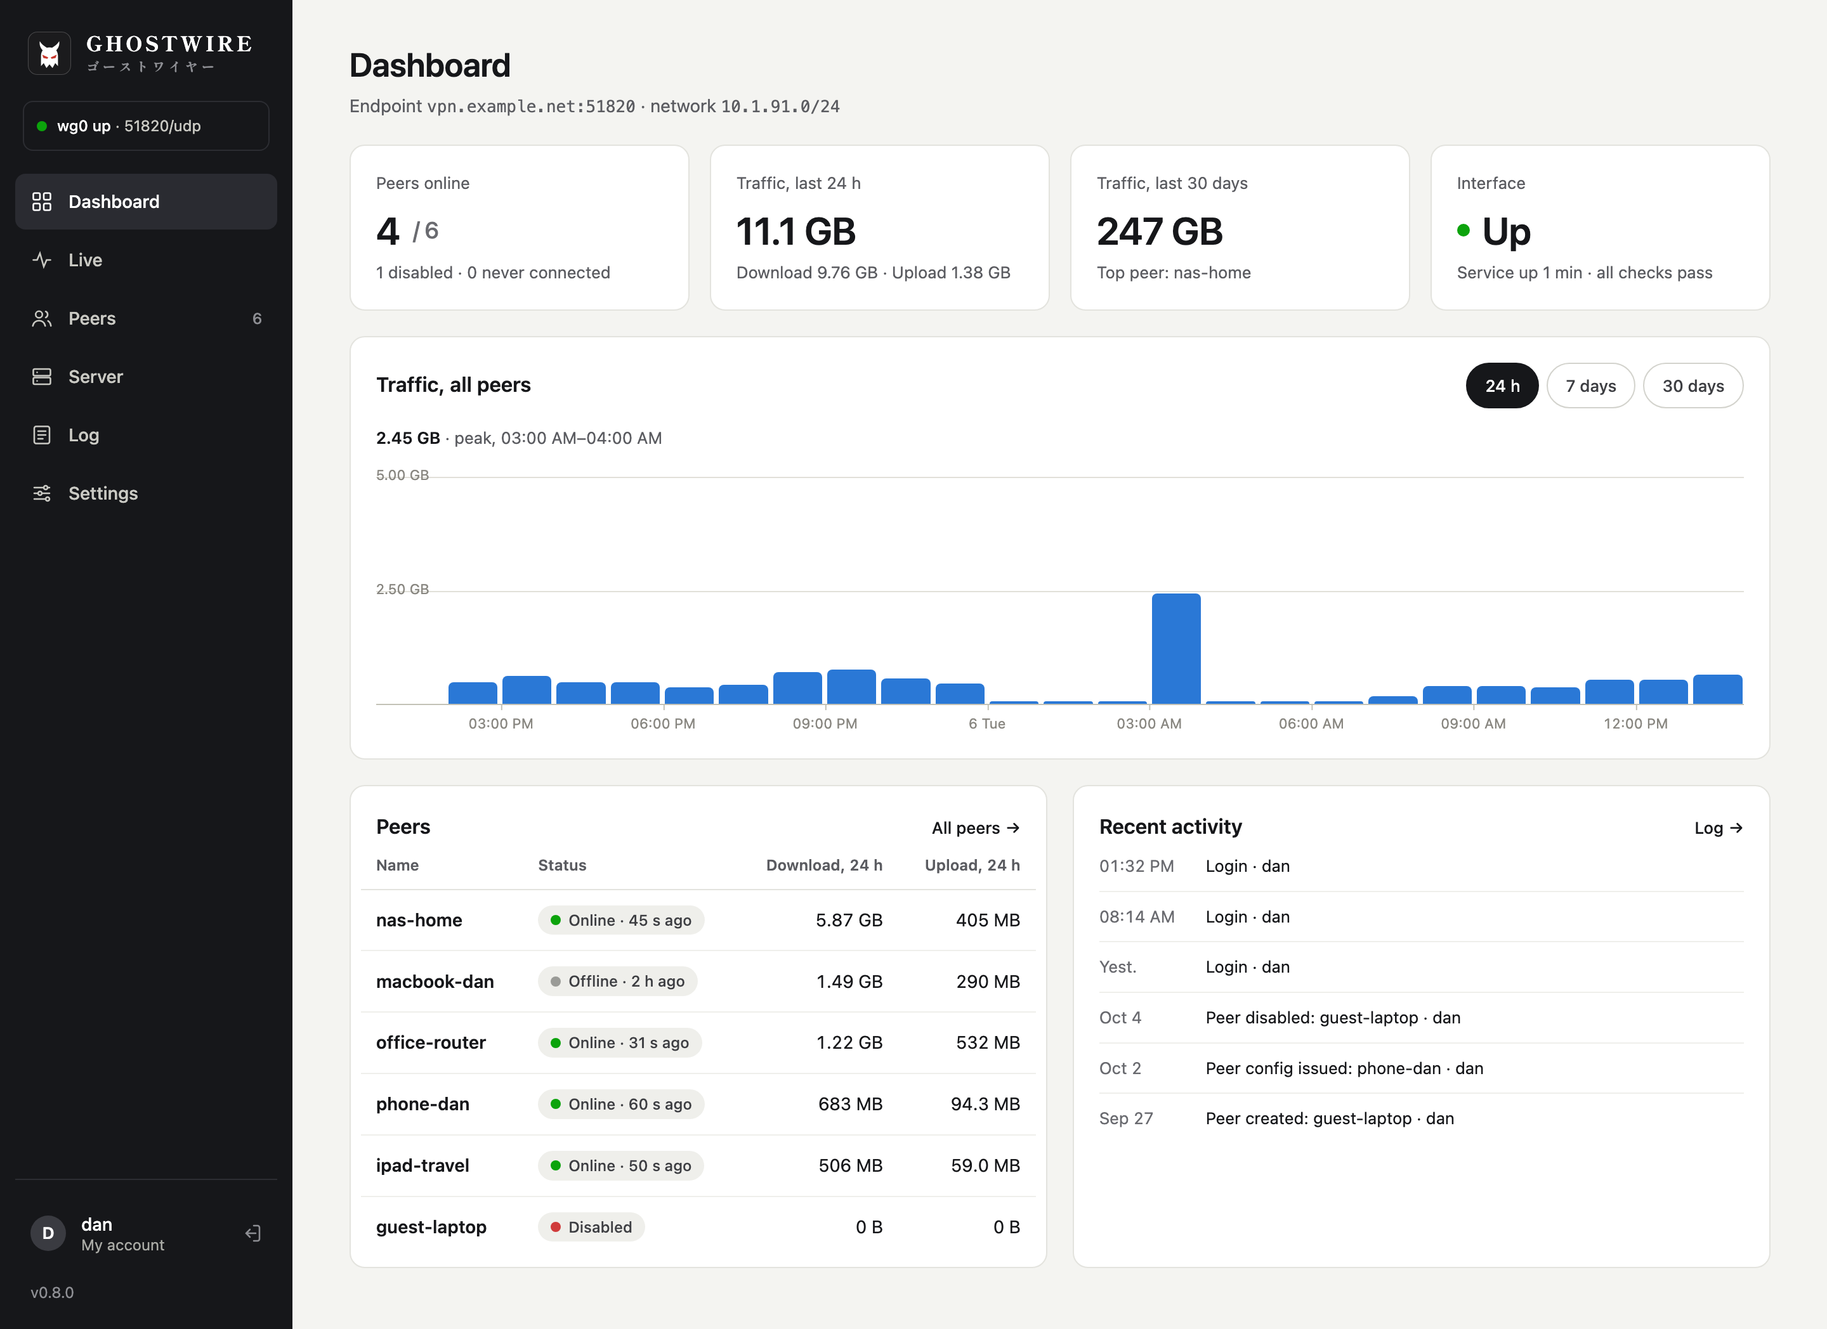Click 'Peer config issued: phone-dan' entry
1827x1329 pixels.
[x=1421, y=1068]
